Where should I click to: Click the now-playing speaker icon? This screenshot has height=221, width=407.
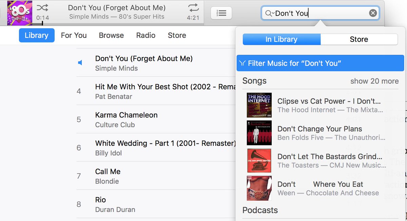coord(80,63)
